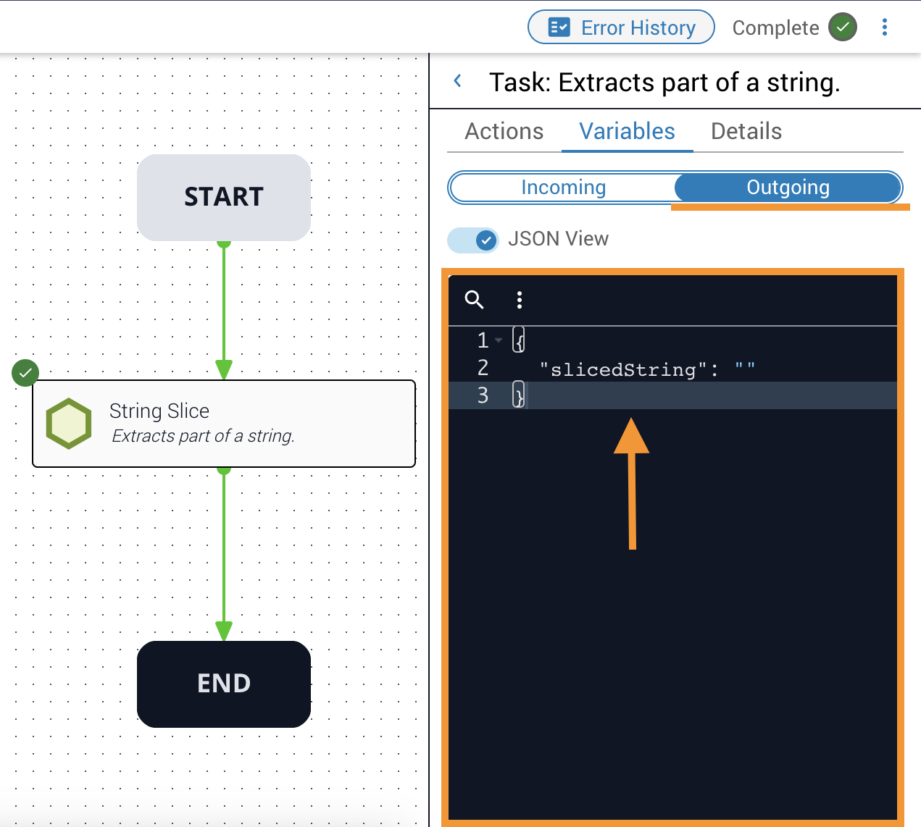Switch to the Actions tab
Image resolution: width=921 pixels, height=827 pixels.
[504, 131]
